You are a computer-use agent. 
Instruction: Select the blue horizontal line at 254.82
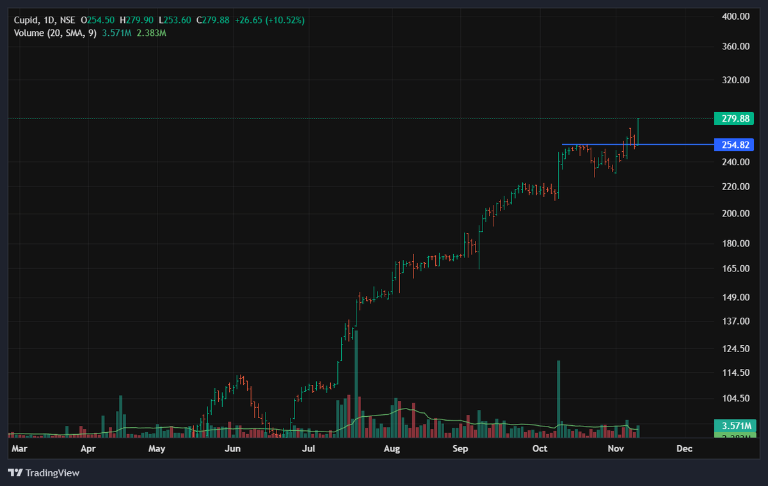[637, 145]
